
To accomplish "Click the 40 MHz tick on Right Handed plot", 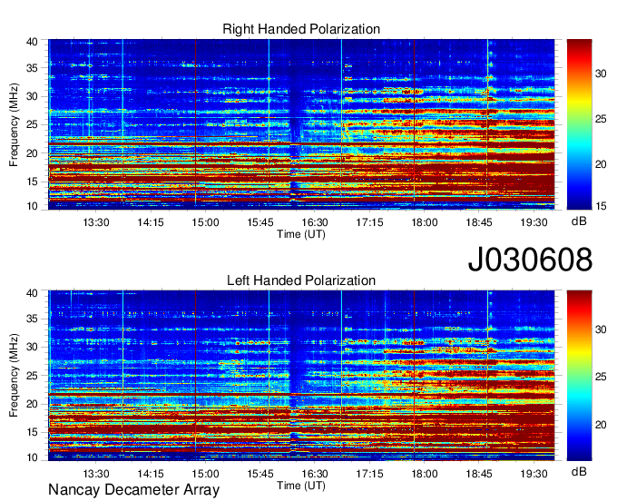I will tap(32, 42).
